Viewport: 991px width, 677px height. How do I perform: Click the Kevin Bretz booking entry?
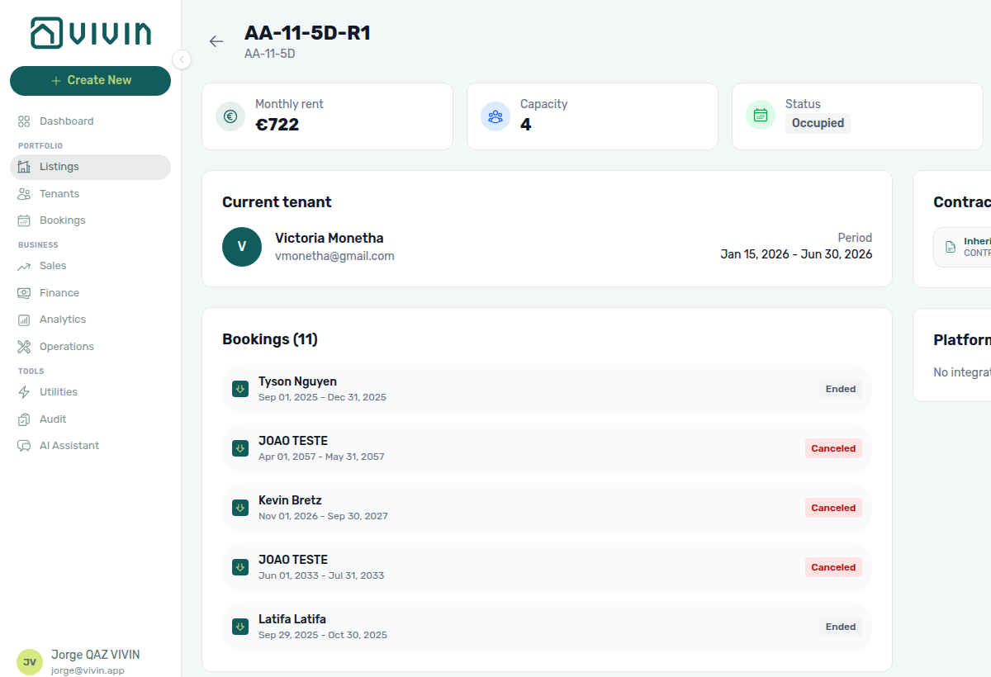[547, 508]
